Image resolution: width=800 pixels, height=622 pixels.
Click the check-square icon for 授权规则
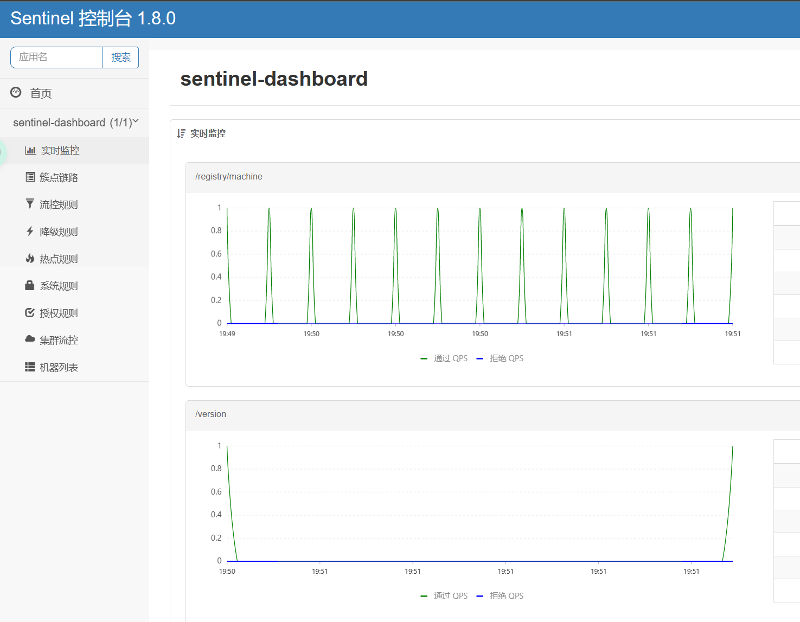[x=30, y=312]
